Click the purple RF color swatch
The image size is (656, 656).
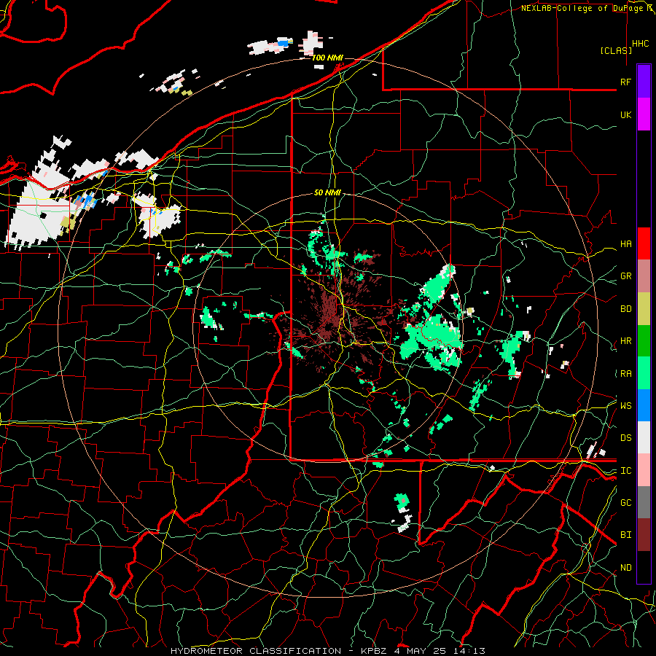644,82
